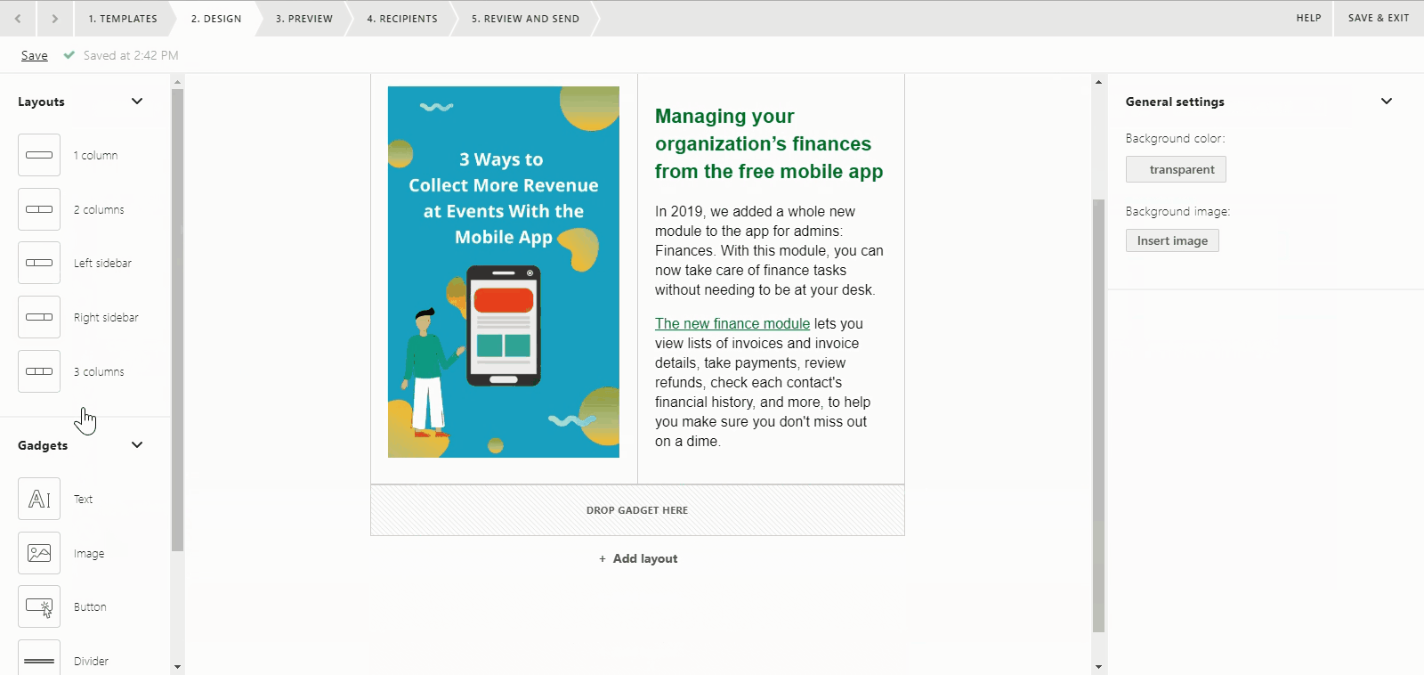Click the Save link
This screenshot has height=675, width=1424.
coord(35,55)
